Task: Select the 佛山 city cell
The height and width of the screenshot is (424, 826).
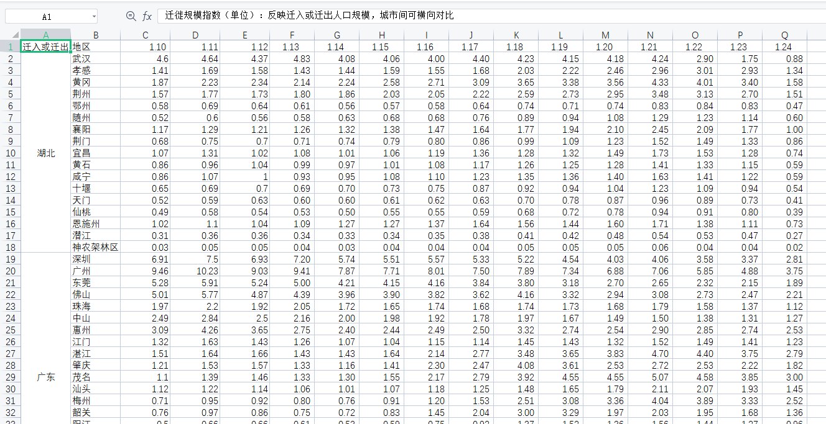Action: [96, 294]
